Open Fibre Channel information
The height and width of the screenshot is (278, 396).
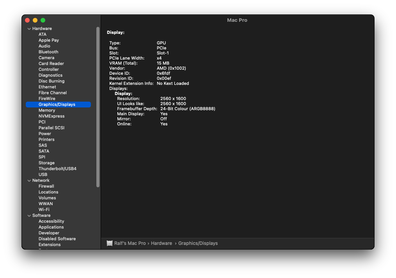tap(53, 93)
